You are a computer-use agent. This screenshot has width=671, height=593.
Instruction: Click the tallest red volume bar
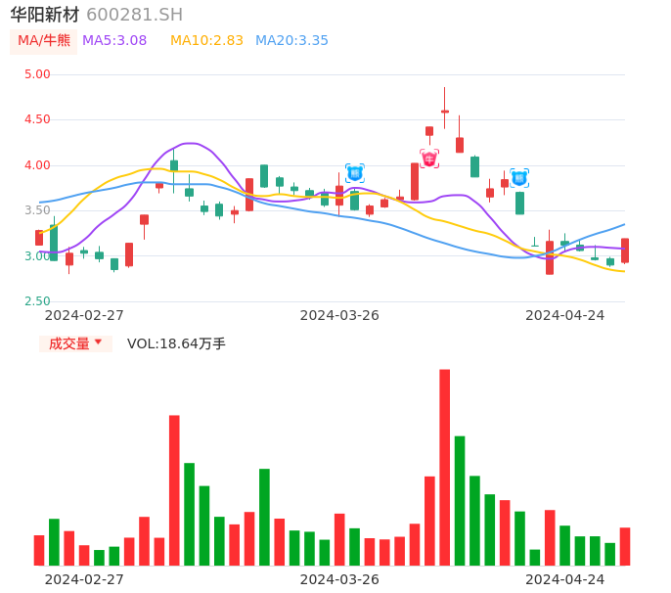[x=445, y=467]
